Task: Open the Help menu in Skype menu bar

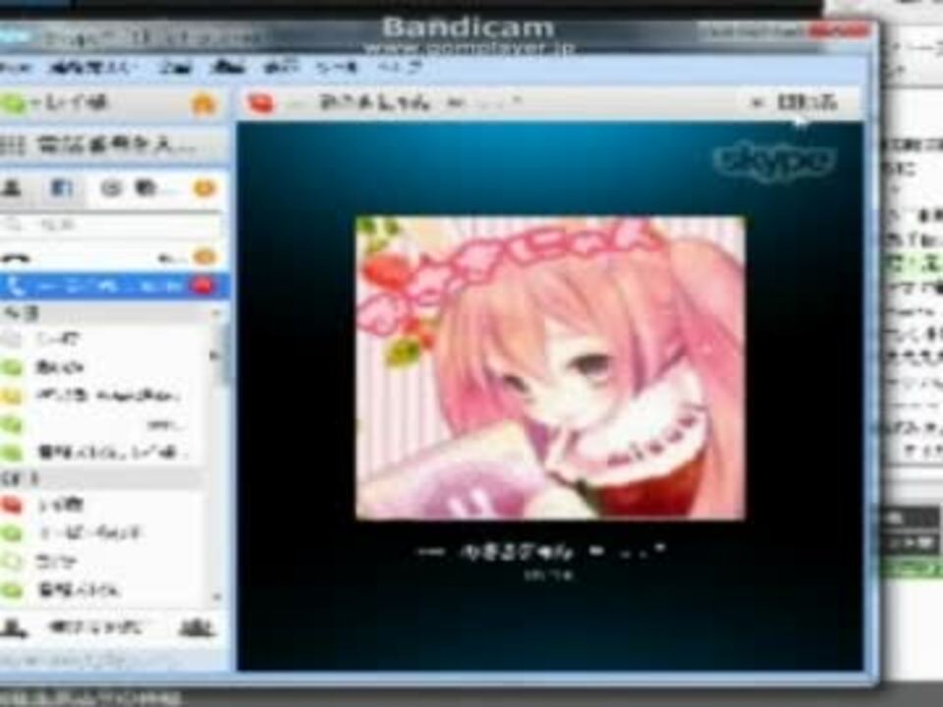Action: pyautogui.click(x=400, y=68)
